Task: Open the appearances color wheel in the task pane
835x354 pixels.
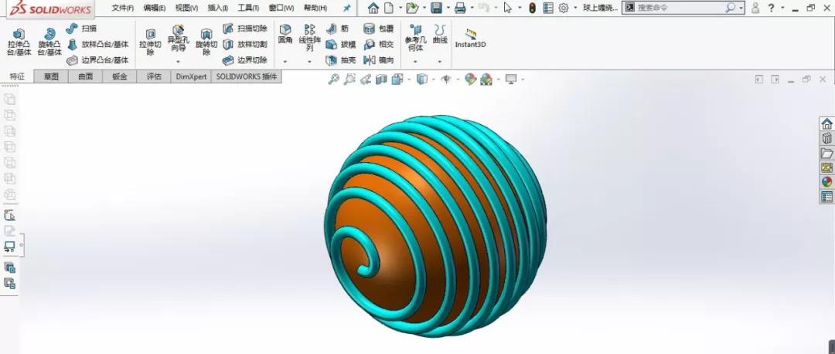Action: (826, 182)
